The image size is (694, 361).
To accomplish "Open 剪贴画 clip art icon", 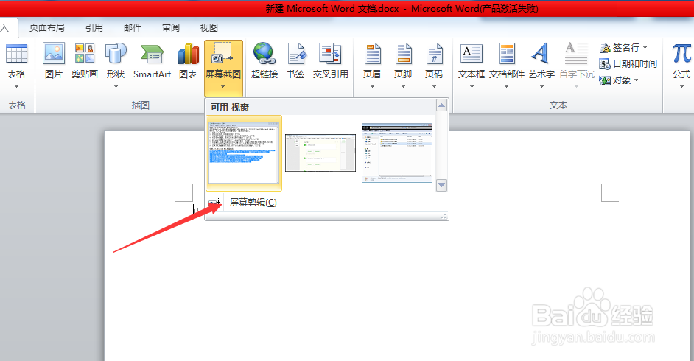I will tap(85, 54).
